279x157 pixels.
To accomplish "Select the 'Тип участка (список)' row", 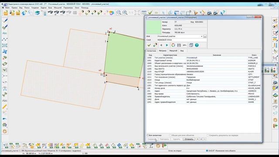I will click(x=203, y=58).
